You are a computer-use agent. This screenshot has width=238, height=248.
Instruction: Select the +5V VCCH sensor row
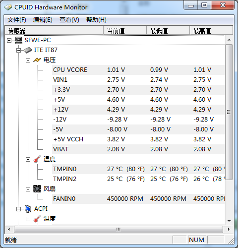[138, 139]
